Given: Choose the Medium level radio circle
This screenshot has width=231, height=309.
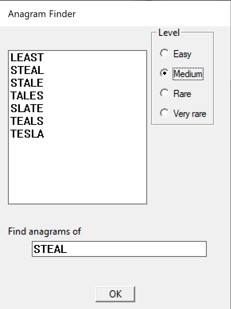Looking at the screenshot, I should point(164,73).
